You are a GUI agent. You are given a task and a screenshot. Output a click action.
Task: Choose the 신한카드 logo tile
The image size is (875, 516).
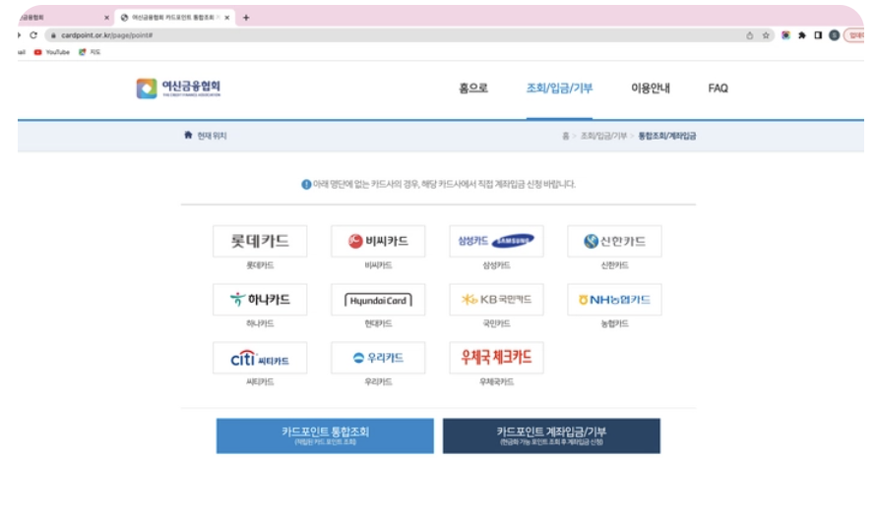[x=614, y=241]
